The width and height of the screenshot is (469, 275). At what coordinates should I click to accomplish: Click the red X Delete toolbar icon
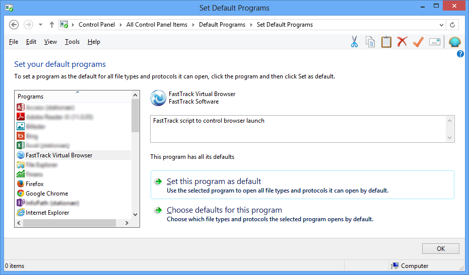click(403, 42)
